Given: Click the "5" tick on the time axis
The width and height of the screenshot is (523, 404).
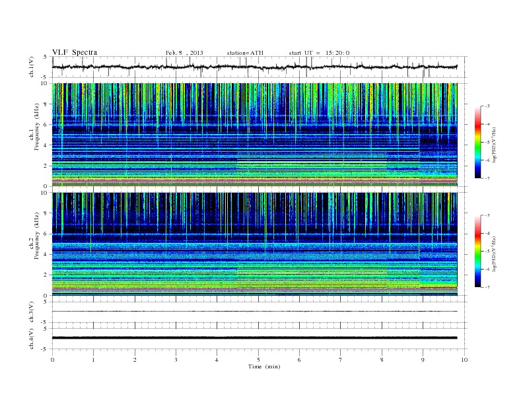Looking at the screenshot, I should [258, 360].
